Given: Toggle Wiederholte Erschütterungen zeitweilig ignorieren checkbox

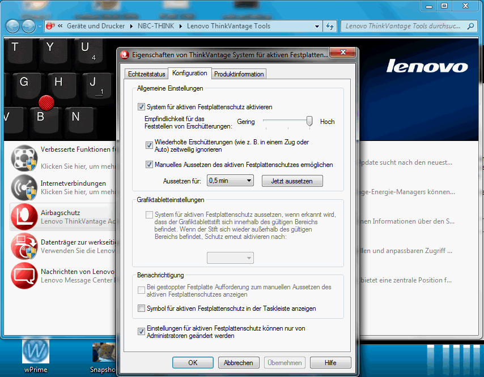Looking at the screenshot, I should coord(149,145).
